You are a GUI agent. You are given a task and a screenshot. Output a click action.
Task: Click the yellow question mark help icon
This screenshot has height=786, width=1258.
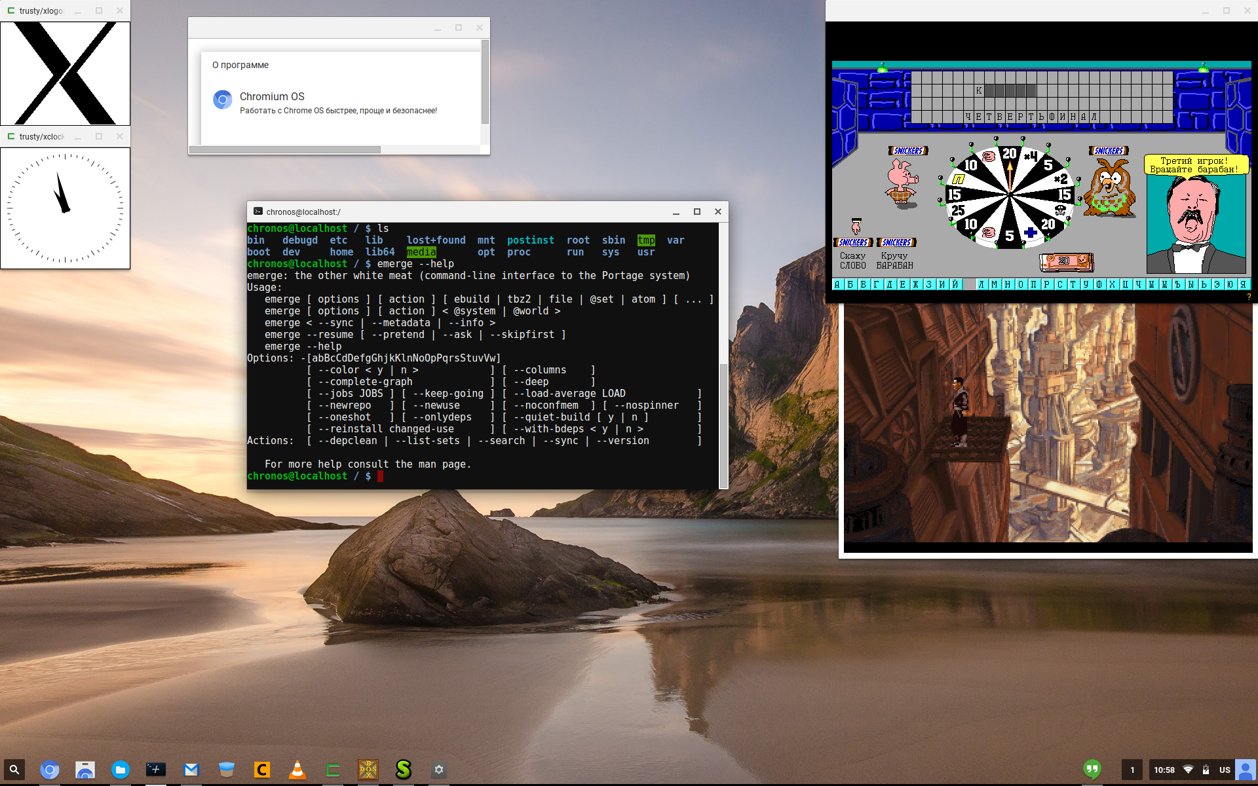pos(1249,297)
